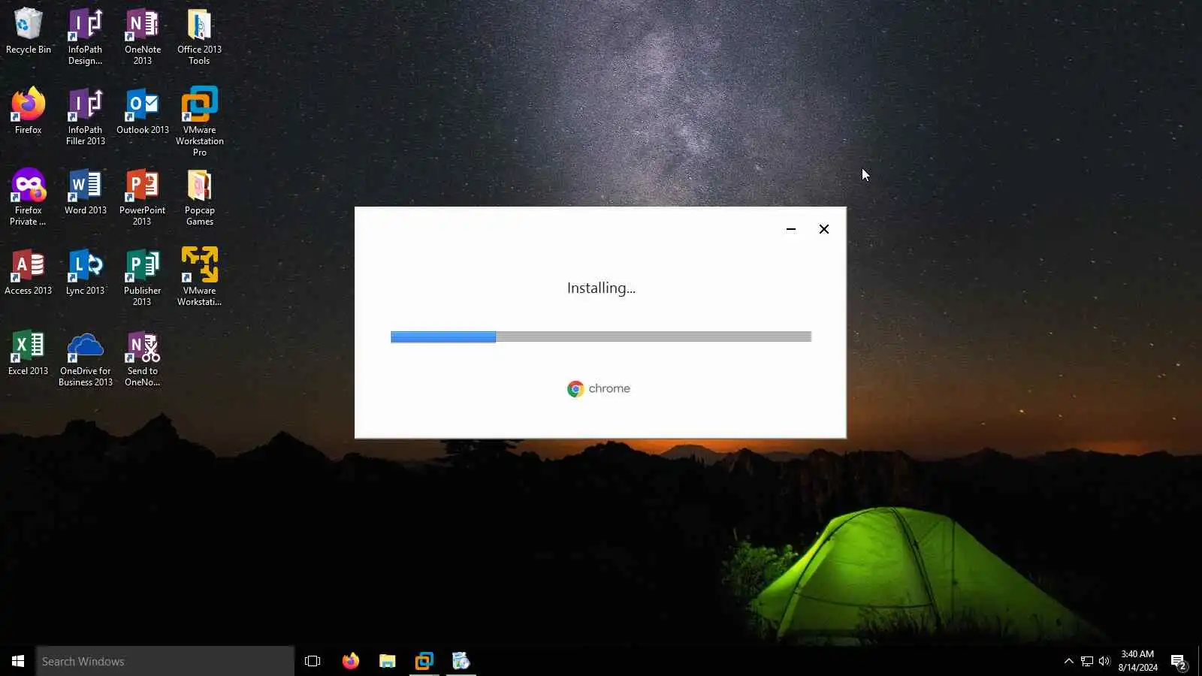This screenshot has width=1202, height=676.
Task: Open the clock showing 3:40 AM
Action: 1137,661
